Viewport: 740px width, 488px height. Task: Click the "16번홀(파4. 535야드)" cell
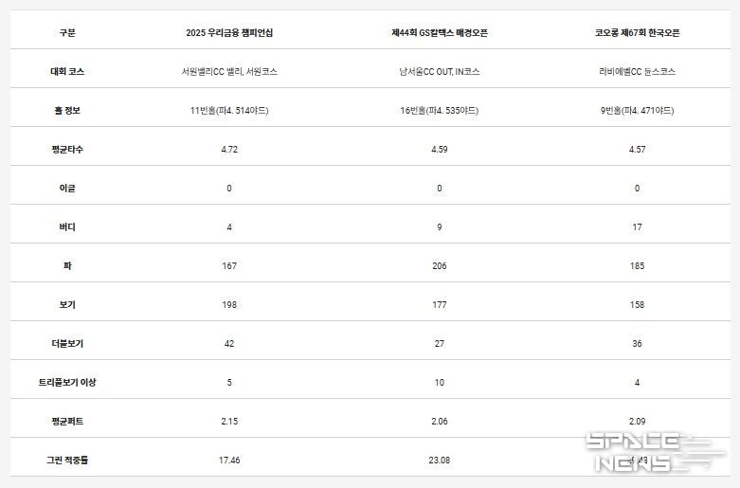click(440, 111)
